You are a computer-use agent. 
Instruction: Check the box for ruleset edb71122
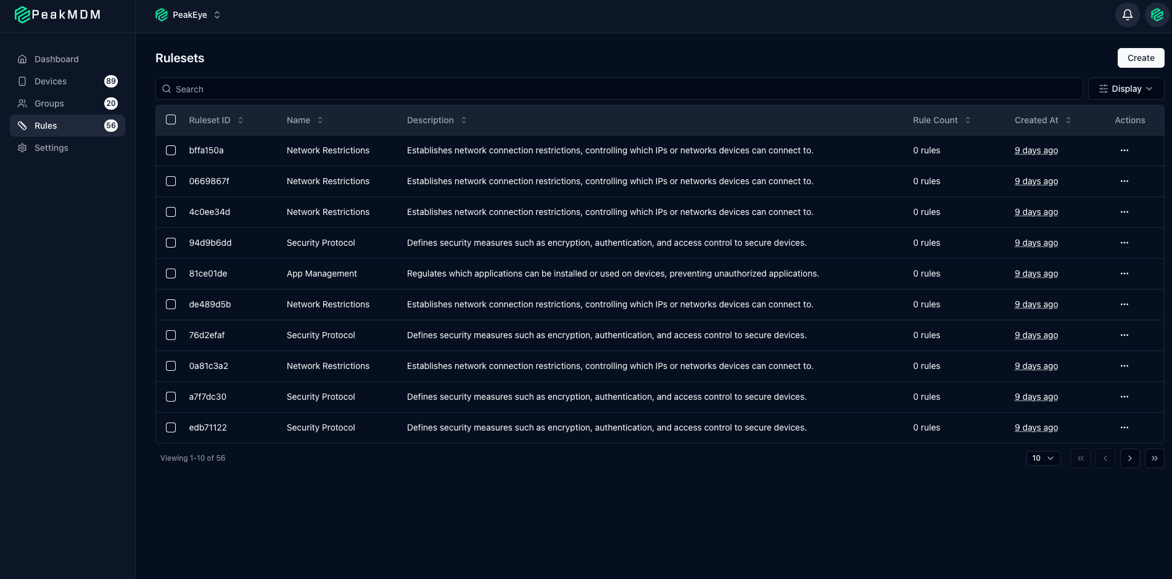click(171, 427)
